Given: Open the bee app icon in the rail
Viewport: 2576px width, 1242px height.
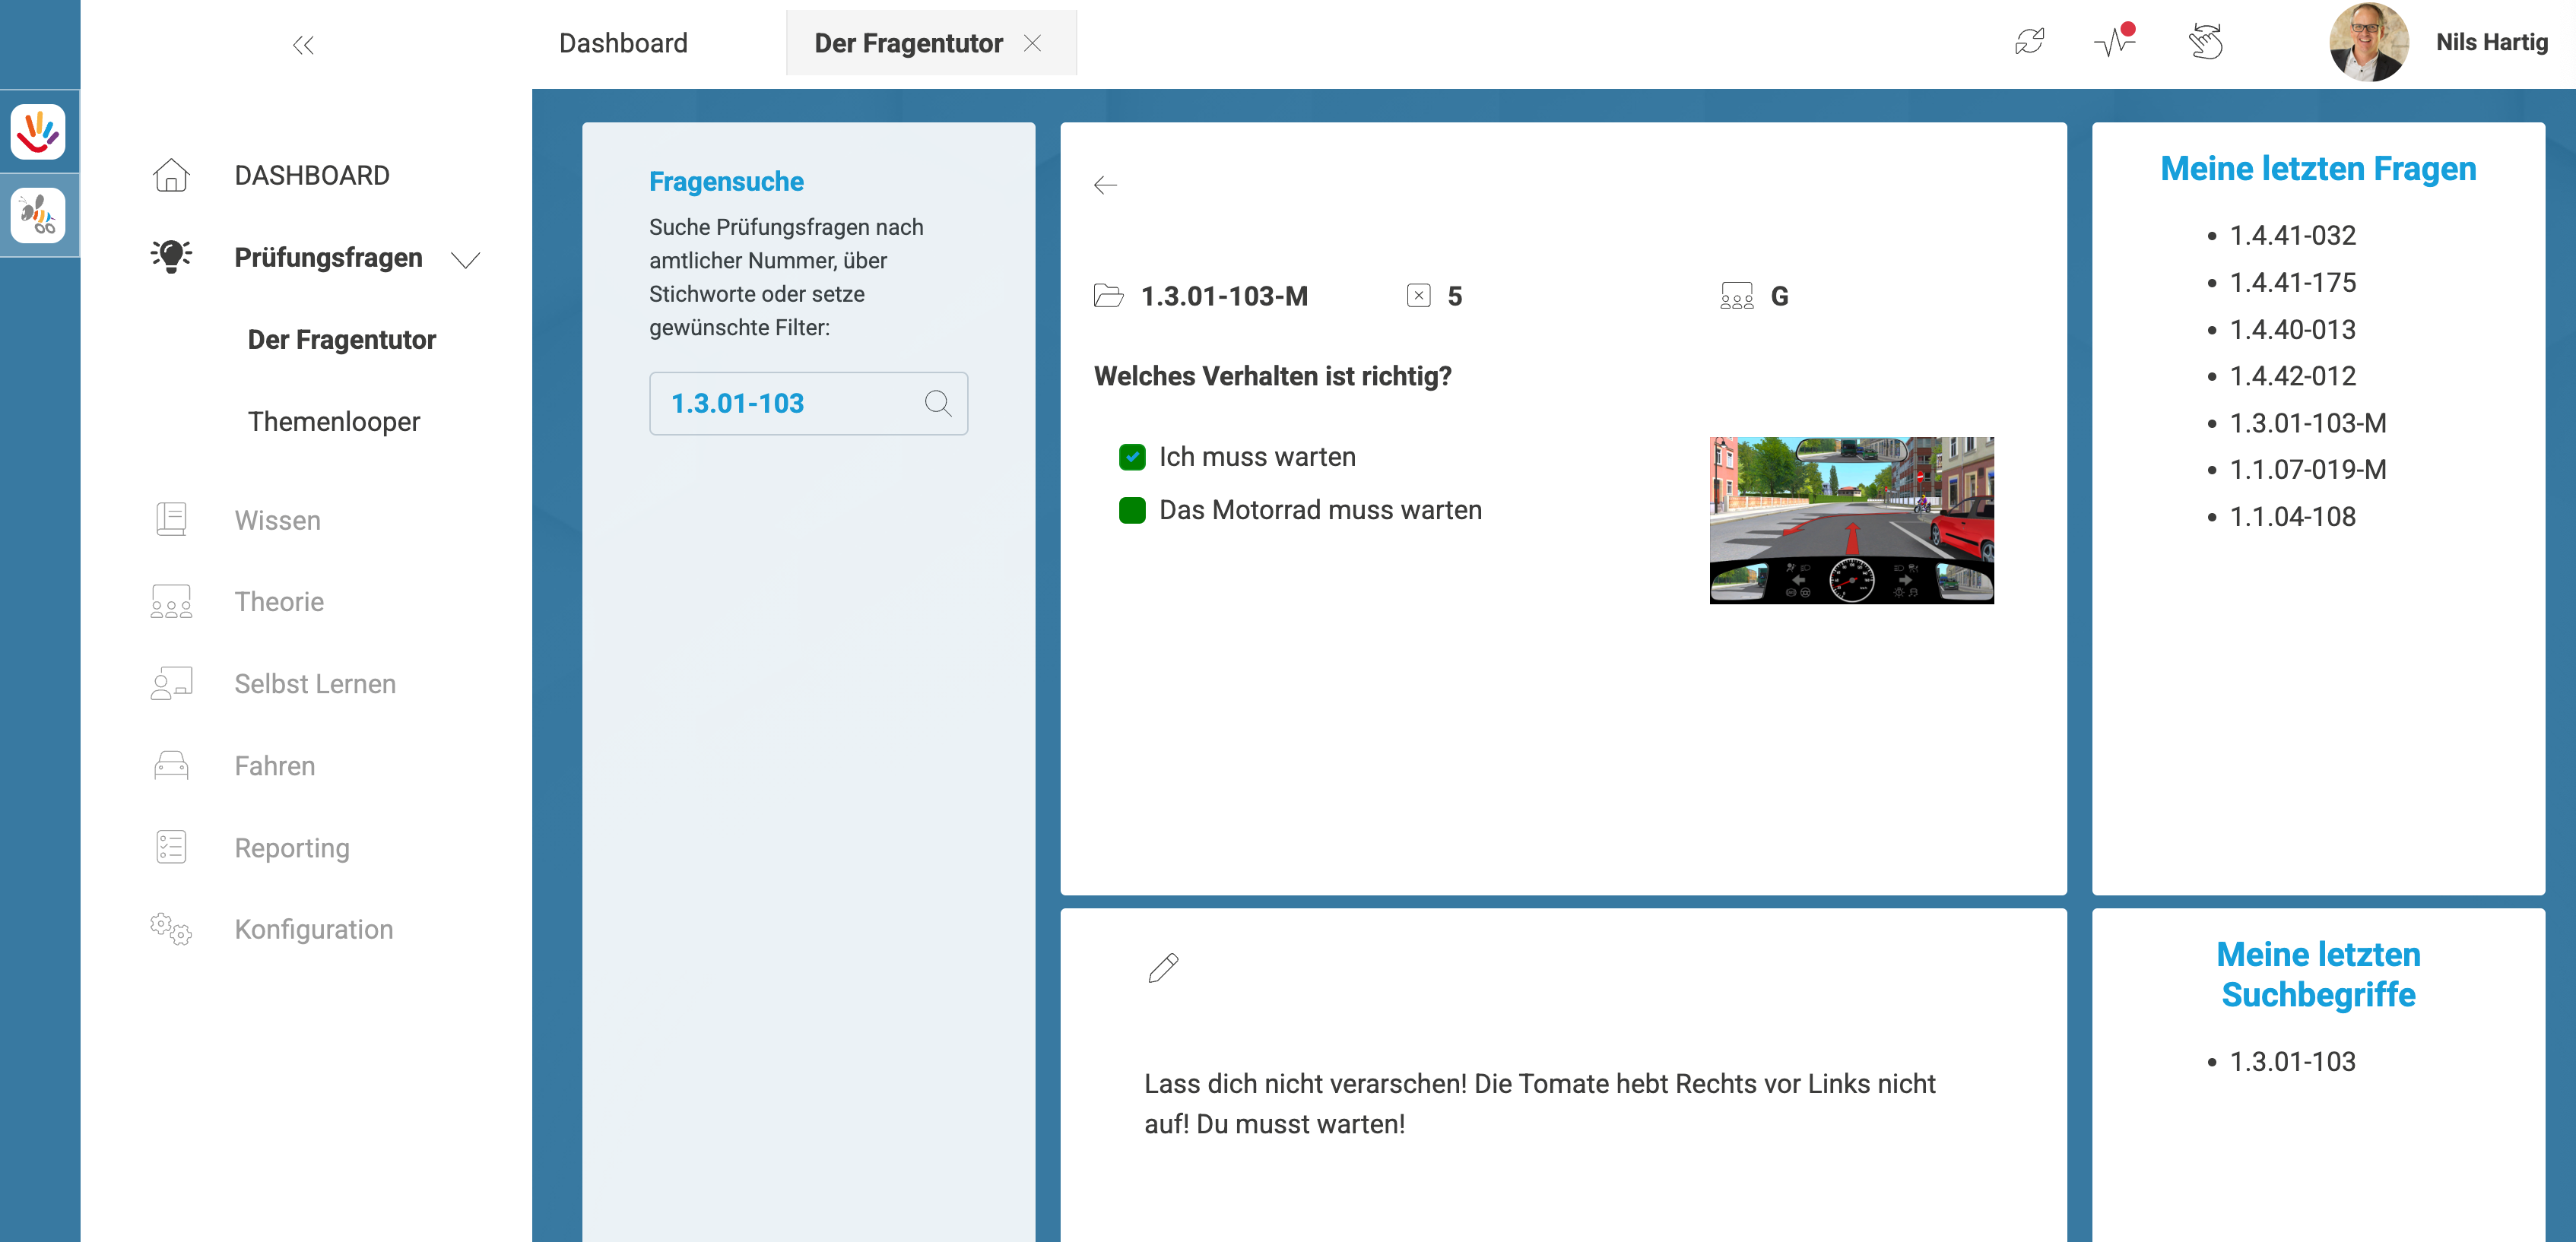Looking at the screenshot, I should tap(38, 215).
